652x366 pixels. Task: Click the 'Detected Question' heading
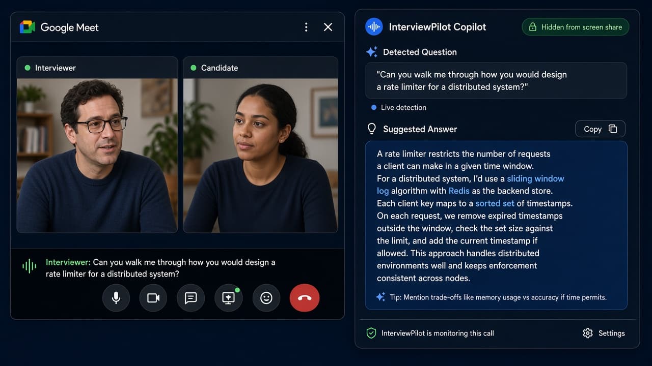click(x=420, y=52)
